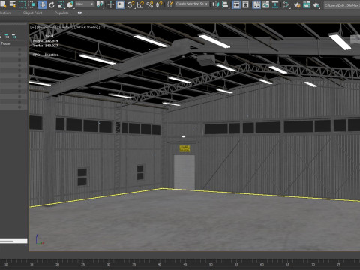Click the viewport filter funnel icon
The height and width of the screenshot is (270, 360).
pyautogui.click(x=103, y=27)
